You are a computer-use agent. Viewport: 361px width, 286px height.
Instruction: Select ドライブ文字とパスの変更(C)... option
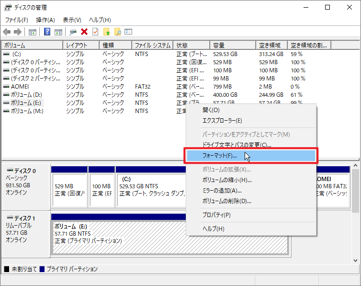point(237,145)
